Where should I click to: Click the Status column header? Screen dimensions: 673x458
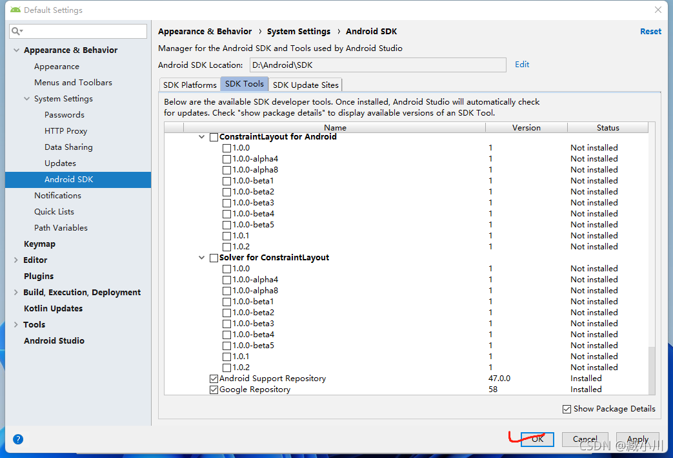(x=608, y=128)
